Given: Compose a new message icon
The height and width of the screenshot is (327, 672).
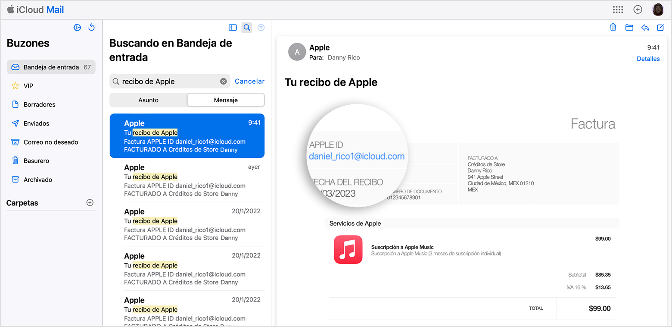Looking at the screenshot, I should point(660,28).
